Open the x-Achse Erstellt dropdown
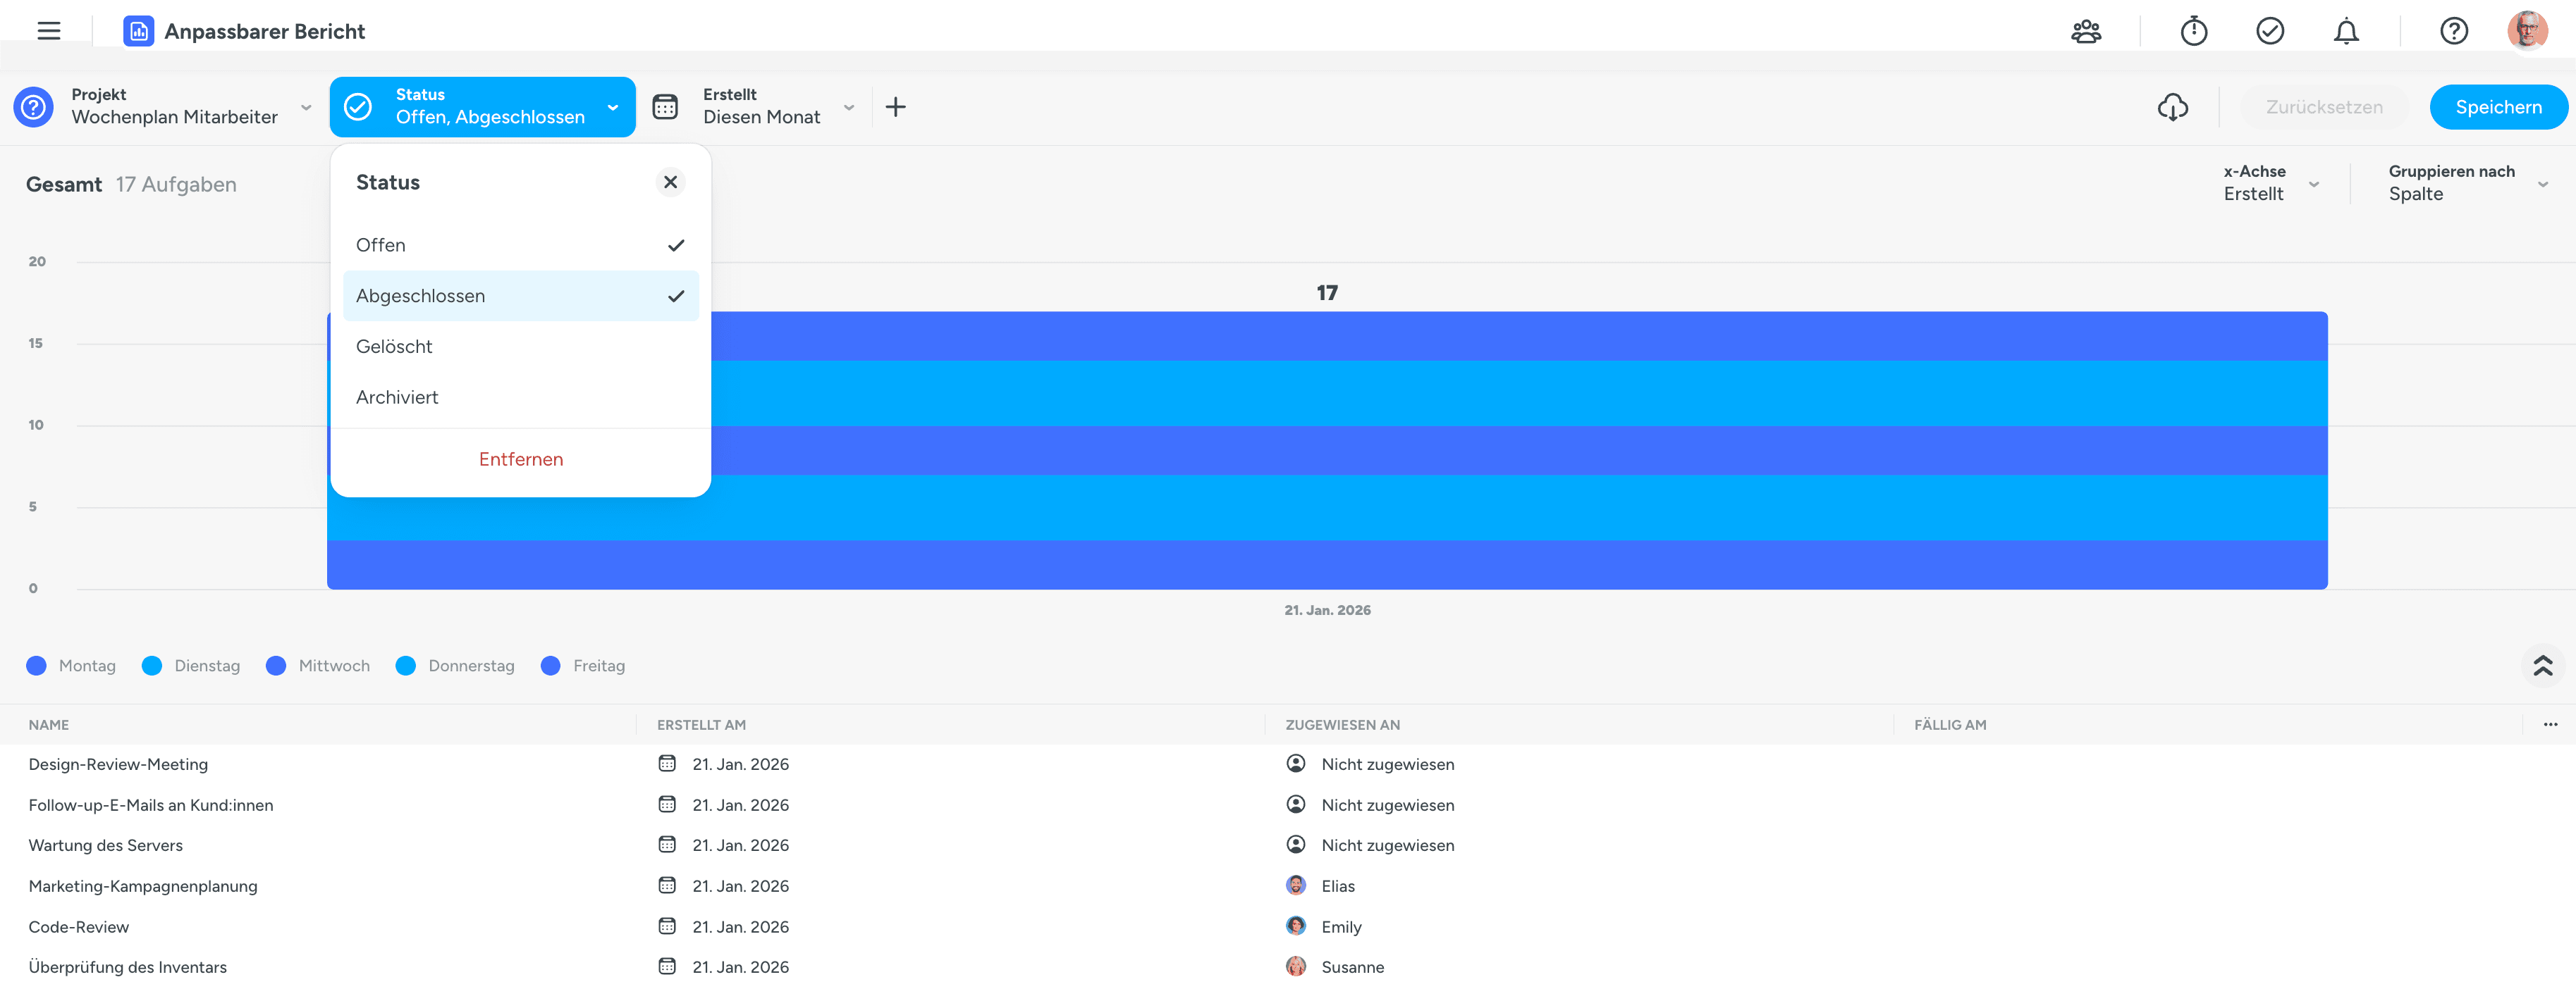 click(x=2270, y=183)
